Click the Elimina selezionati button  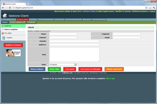coord(114,69)
